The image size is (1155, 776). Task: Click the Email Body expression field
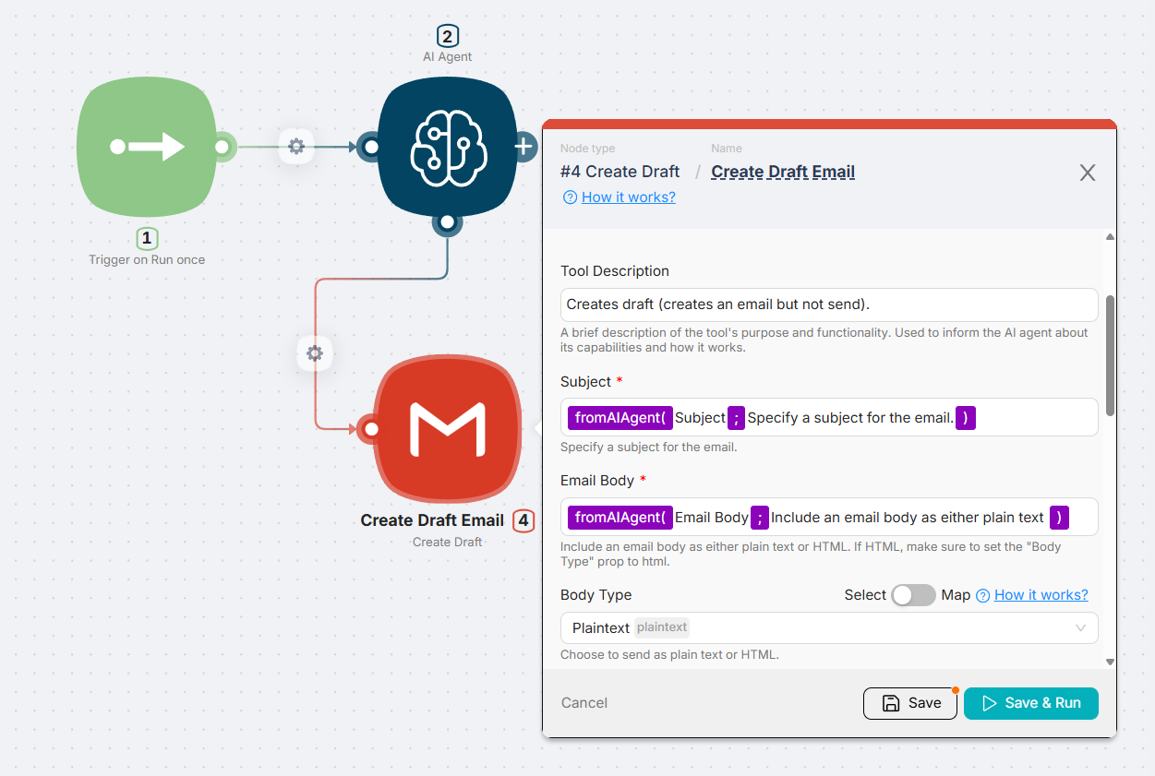pyautogui.click(x=1082, y=518)
